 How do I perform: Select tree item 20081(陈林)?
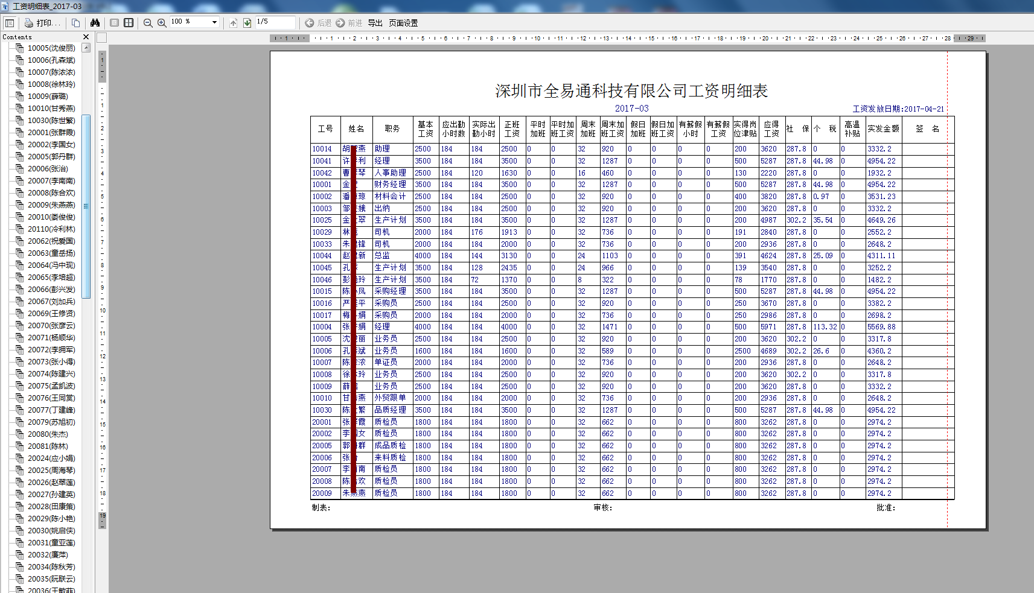tap(48, 446)
